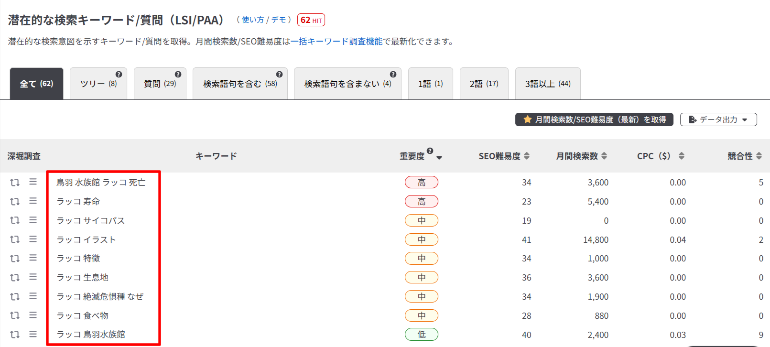Click the help icon on ツリー tab
The height and width of the screenshot is (347, 770).
click(x=119, y=75)
